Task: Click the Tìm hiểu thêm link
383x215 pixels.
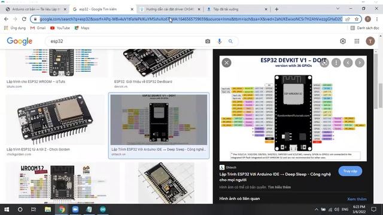Action: click(x=279, y=187)
